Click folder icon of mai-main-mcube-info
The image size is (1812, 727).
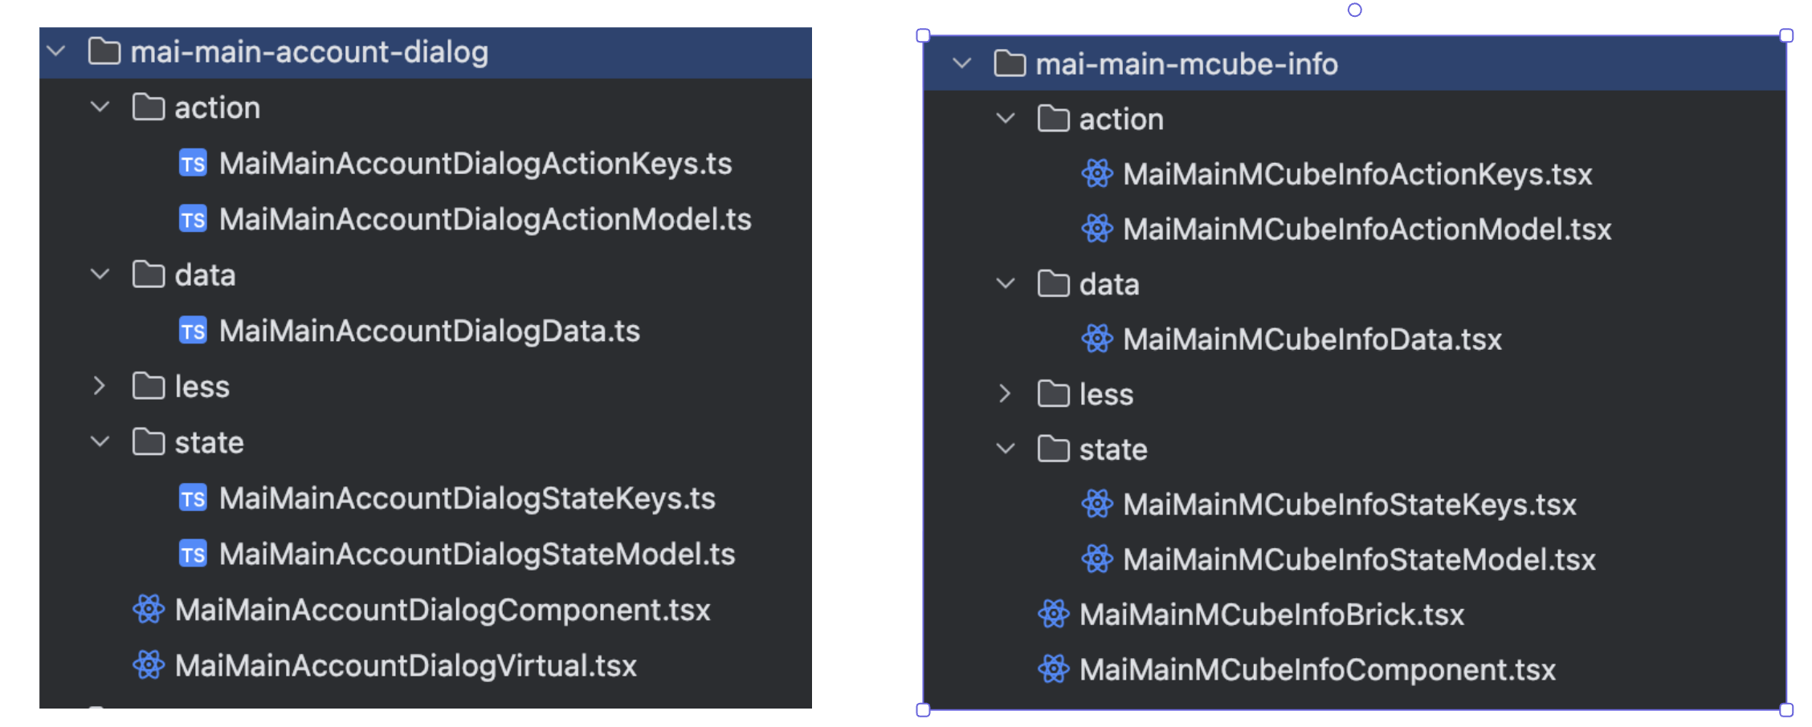tap(1010, 64)
